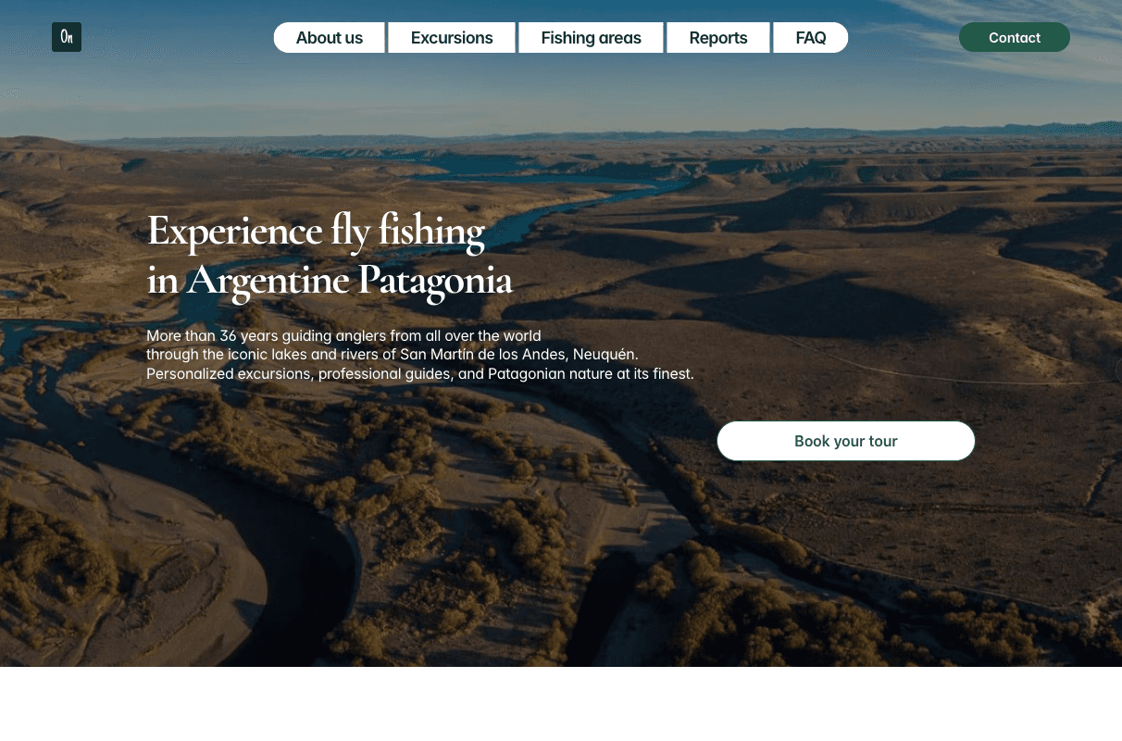Click the "in Argentine Patagonia" heading line
The height and width of the screenshot is (741, 1122).
(x=330, y=280)
